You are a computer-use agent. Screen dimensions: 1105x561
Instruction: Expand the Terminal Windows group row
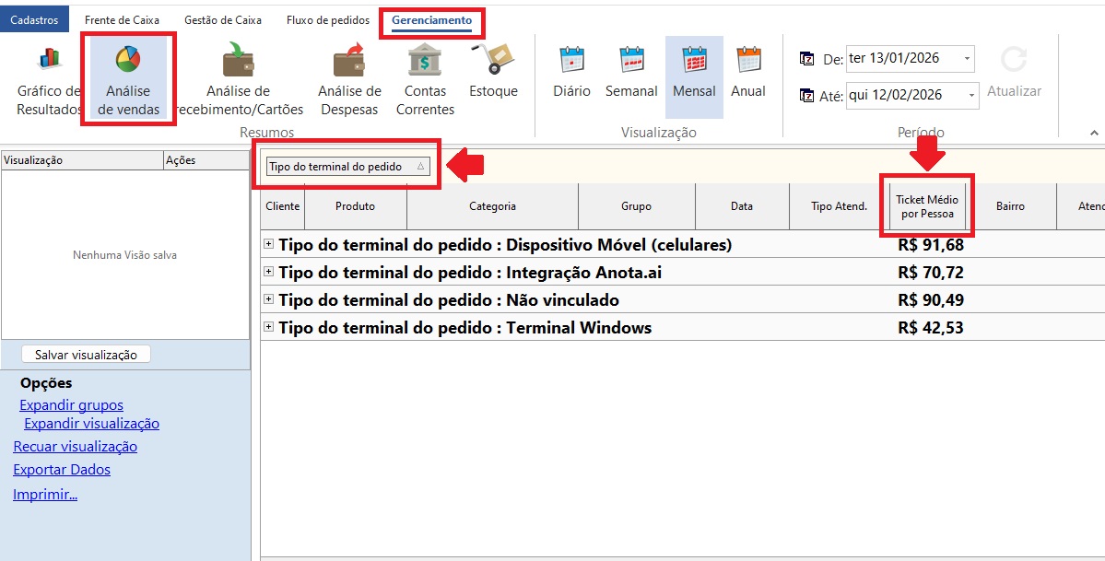click(269, 327)
